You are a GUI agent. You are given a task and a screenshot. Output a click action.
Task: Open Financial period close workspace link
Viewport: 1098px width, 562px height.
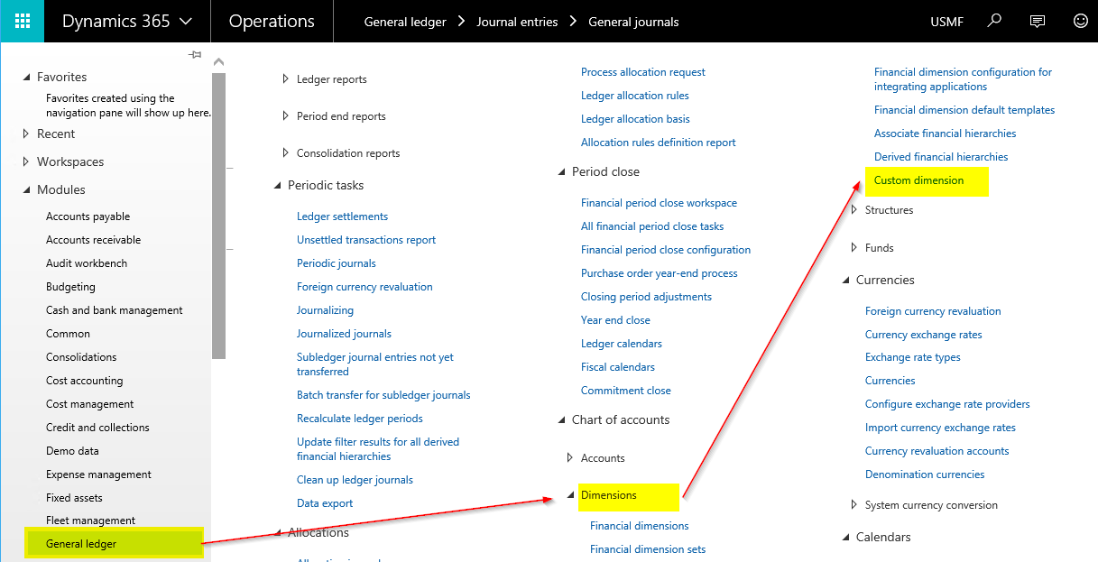pyautogui.click(x=659, y=203)
